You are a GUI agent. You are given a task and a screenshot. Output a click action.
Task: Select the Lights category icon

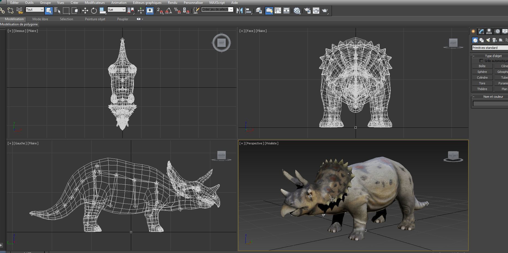pyautogui.click(x=488, y=40)
